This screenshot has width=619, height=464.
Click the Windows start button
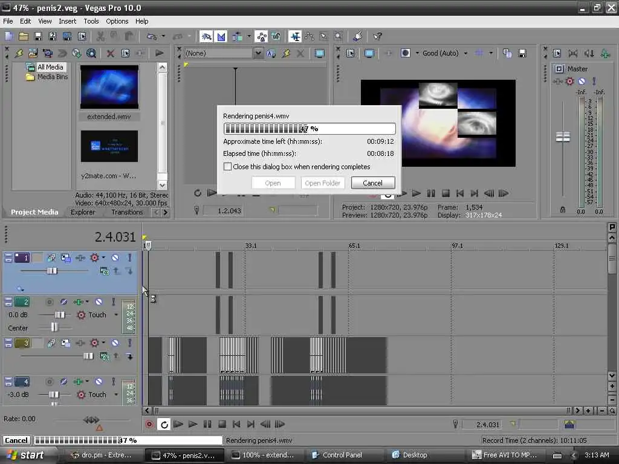coord(25,455)
